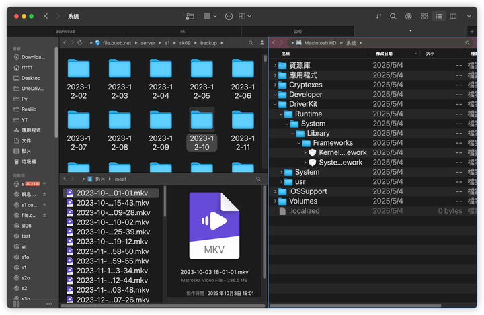Select folder 2023-12-02
The image size is (484, 315).
[x=79, y=79]
